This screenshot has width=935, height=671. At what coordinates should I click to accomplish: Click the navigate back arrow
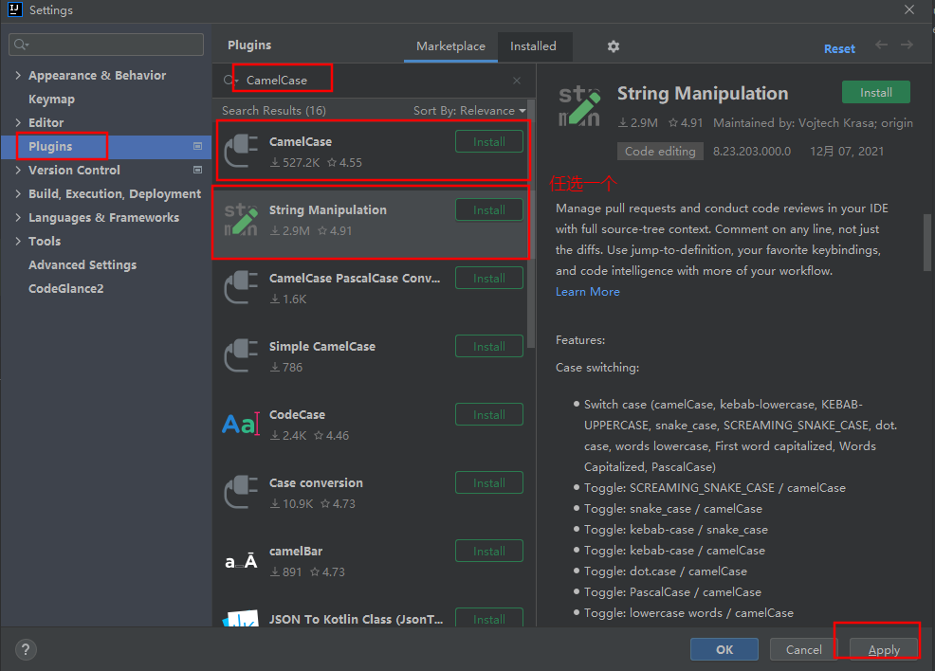(x=881, y=45)
